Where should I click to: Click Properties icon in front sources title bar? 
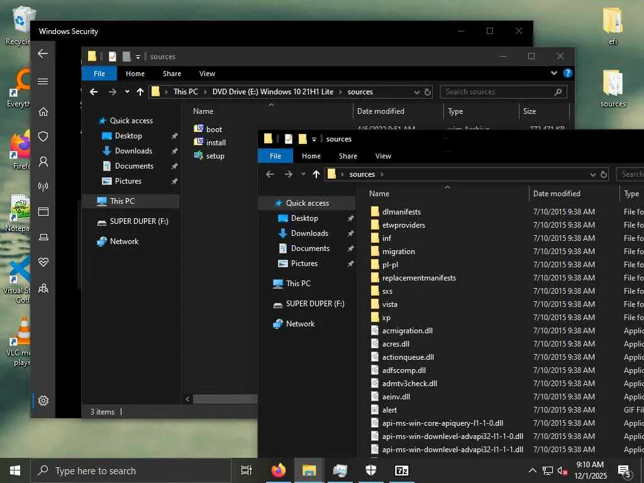(x=289, y=139)
